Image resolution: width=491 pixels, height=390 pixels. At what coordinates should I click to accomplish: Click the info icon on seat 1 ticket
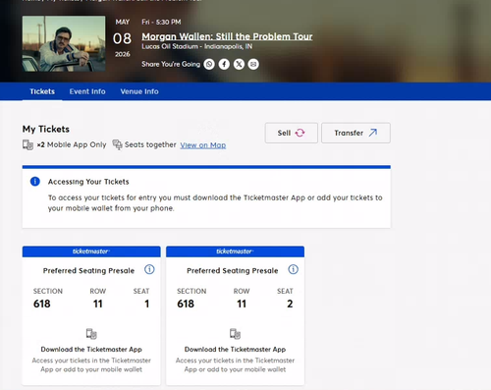point(149,269)
